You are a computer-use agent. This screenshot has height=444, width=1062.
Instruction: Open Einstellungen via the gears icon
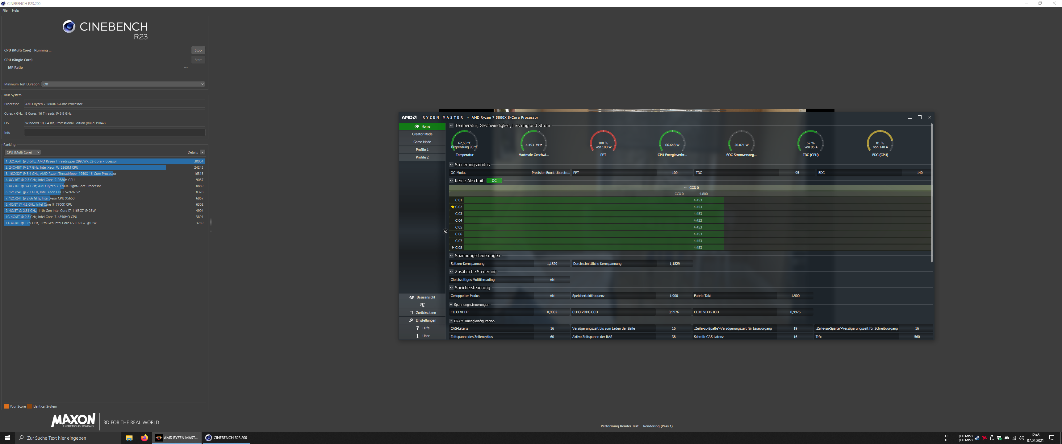pyautogui.click(x=411, y=320)
